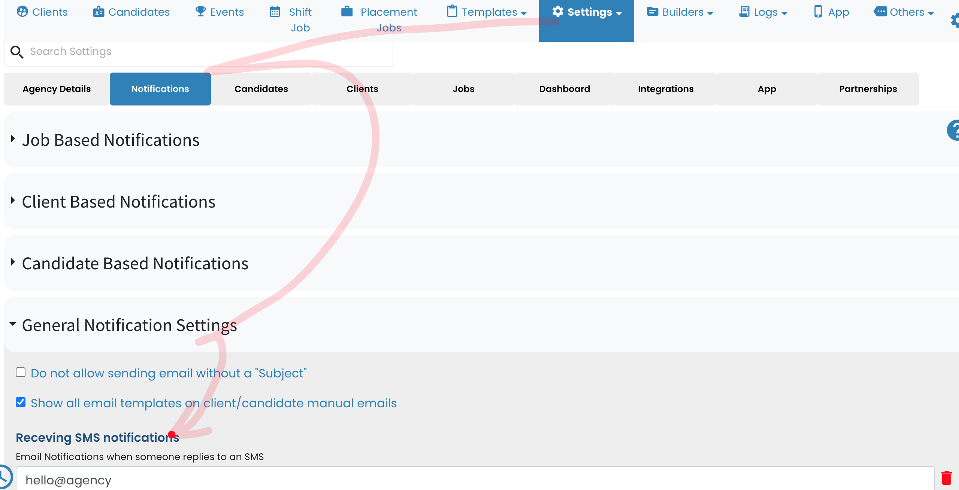The image size is (959, 490).
Task: Click the Shift Job calendar icon
Action: pos(275,12)
